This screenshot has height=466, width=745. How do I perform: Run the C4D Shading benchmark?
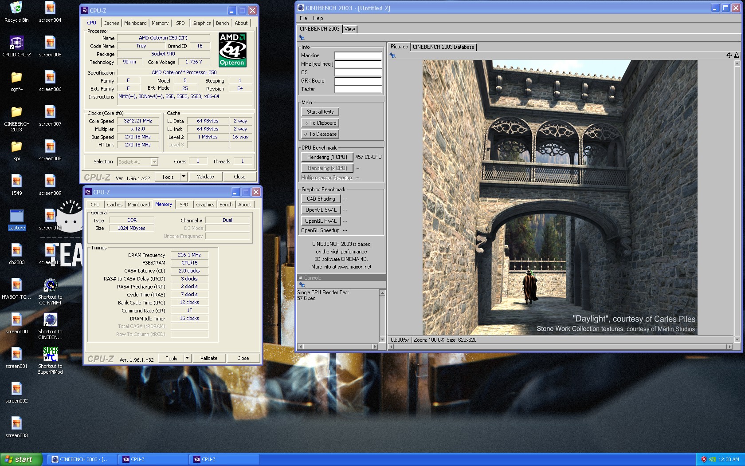click(x=321, y=199)
